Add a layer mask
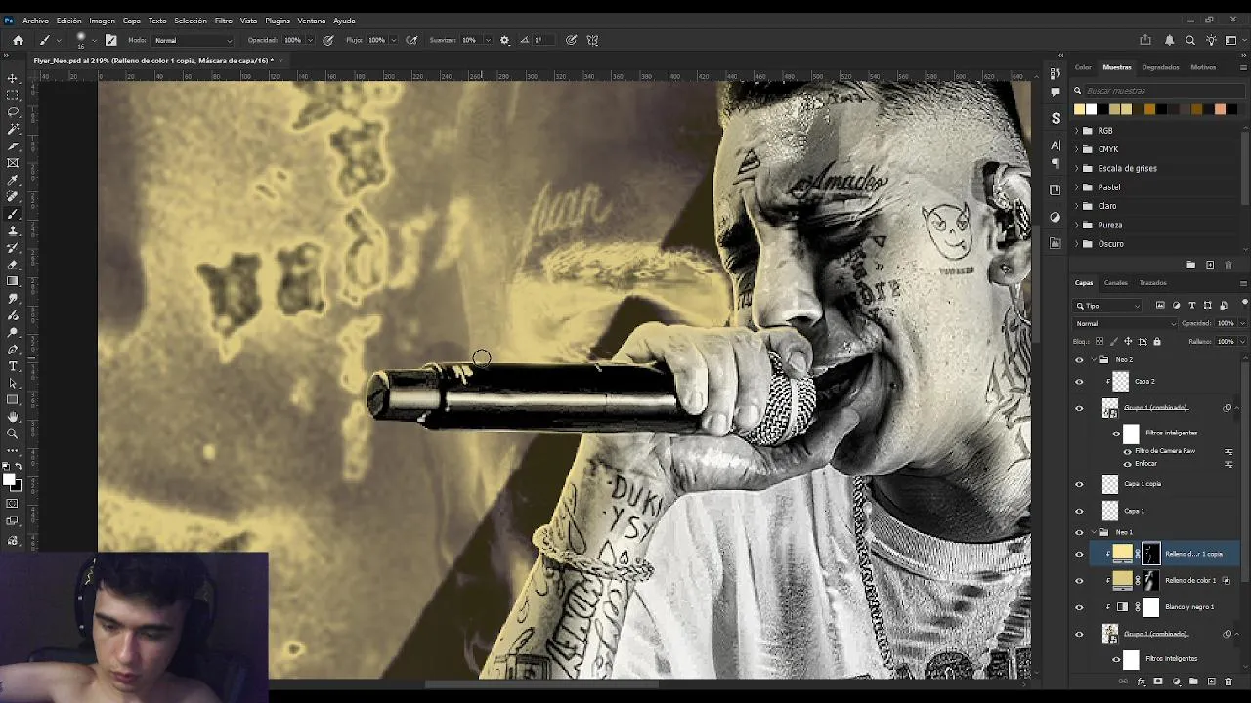This screenshot has height=703, width=1251. (1158, 682)
